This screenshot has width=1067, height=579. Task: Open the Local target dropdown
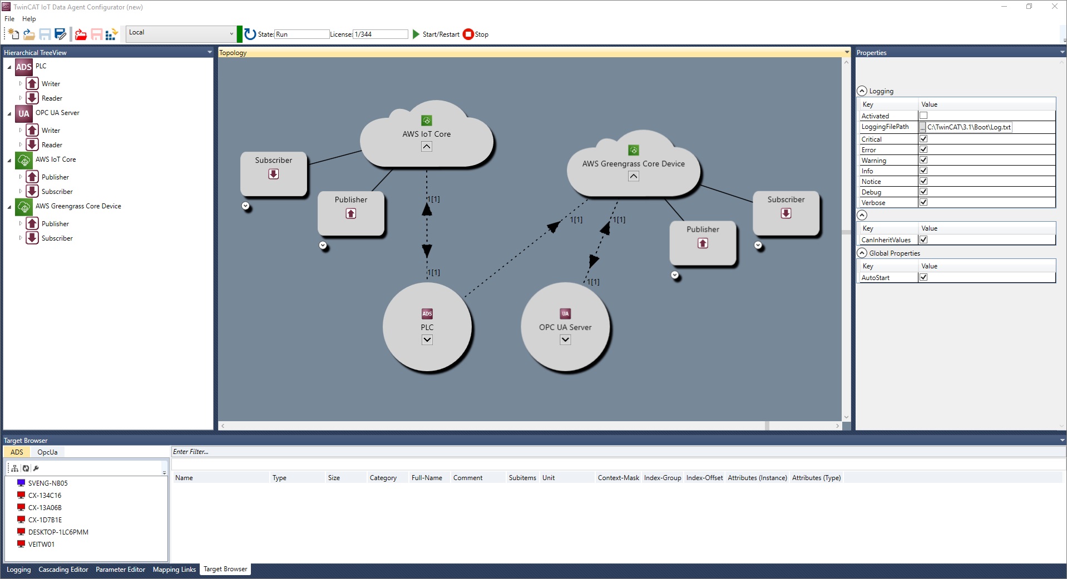(181, 33)
